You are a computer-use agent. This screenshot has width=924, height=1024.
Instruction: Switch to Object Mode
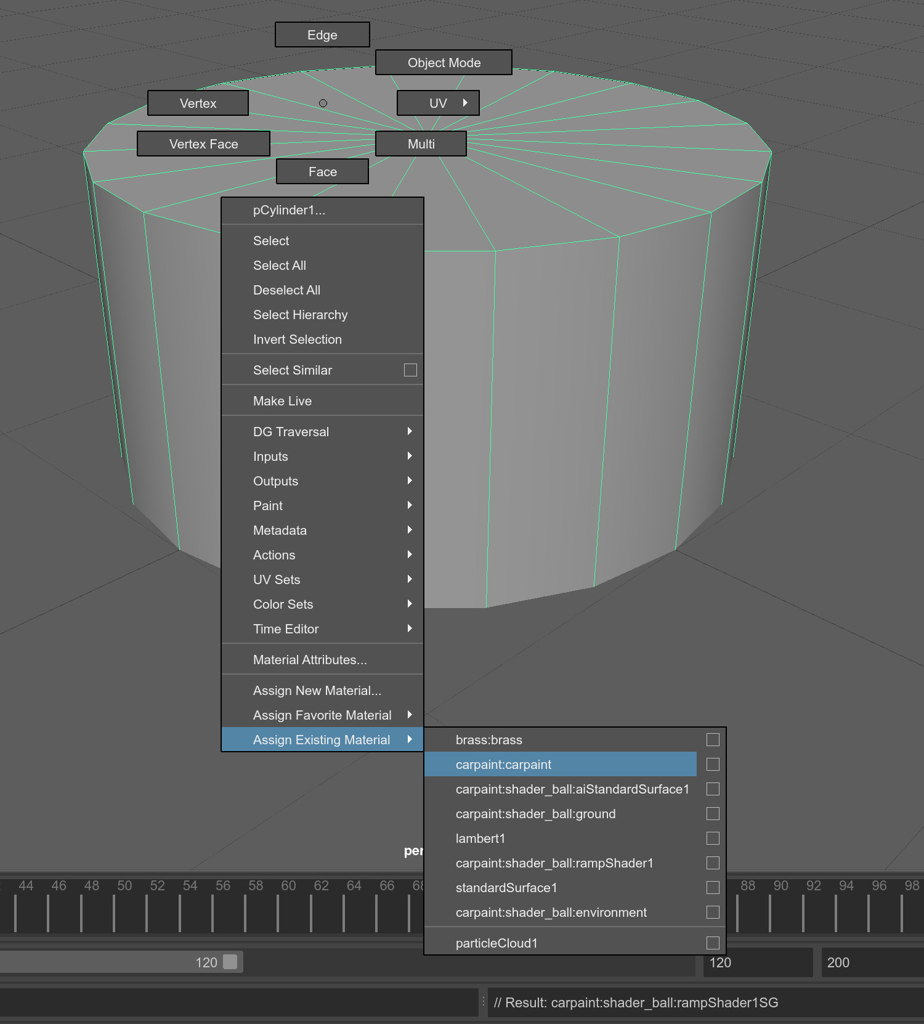[x=444, y=62]
